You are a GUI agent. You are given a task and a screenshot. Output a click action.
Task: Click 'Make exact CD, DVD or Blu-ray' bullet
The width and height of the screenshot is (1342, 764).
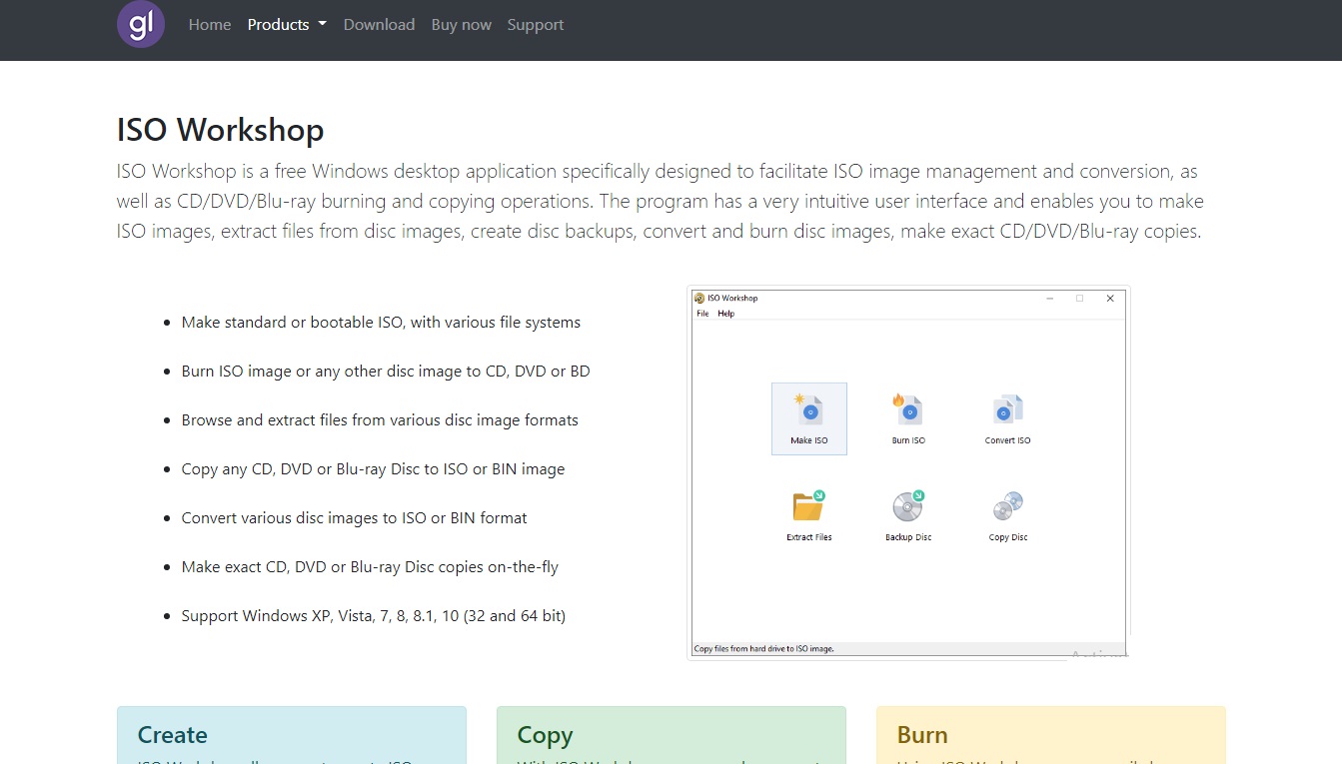point(370,567)
